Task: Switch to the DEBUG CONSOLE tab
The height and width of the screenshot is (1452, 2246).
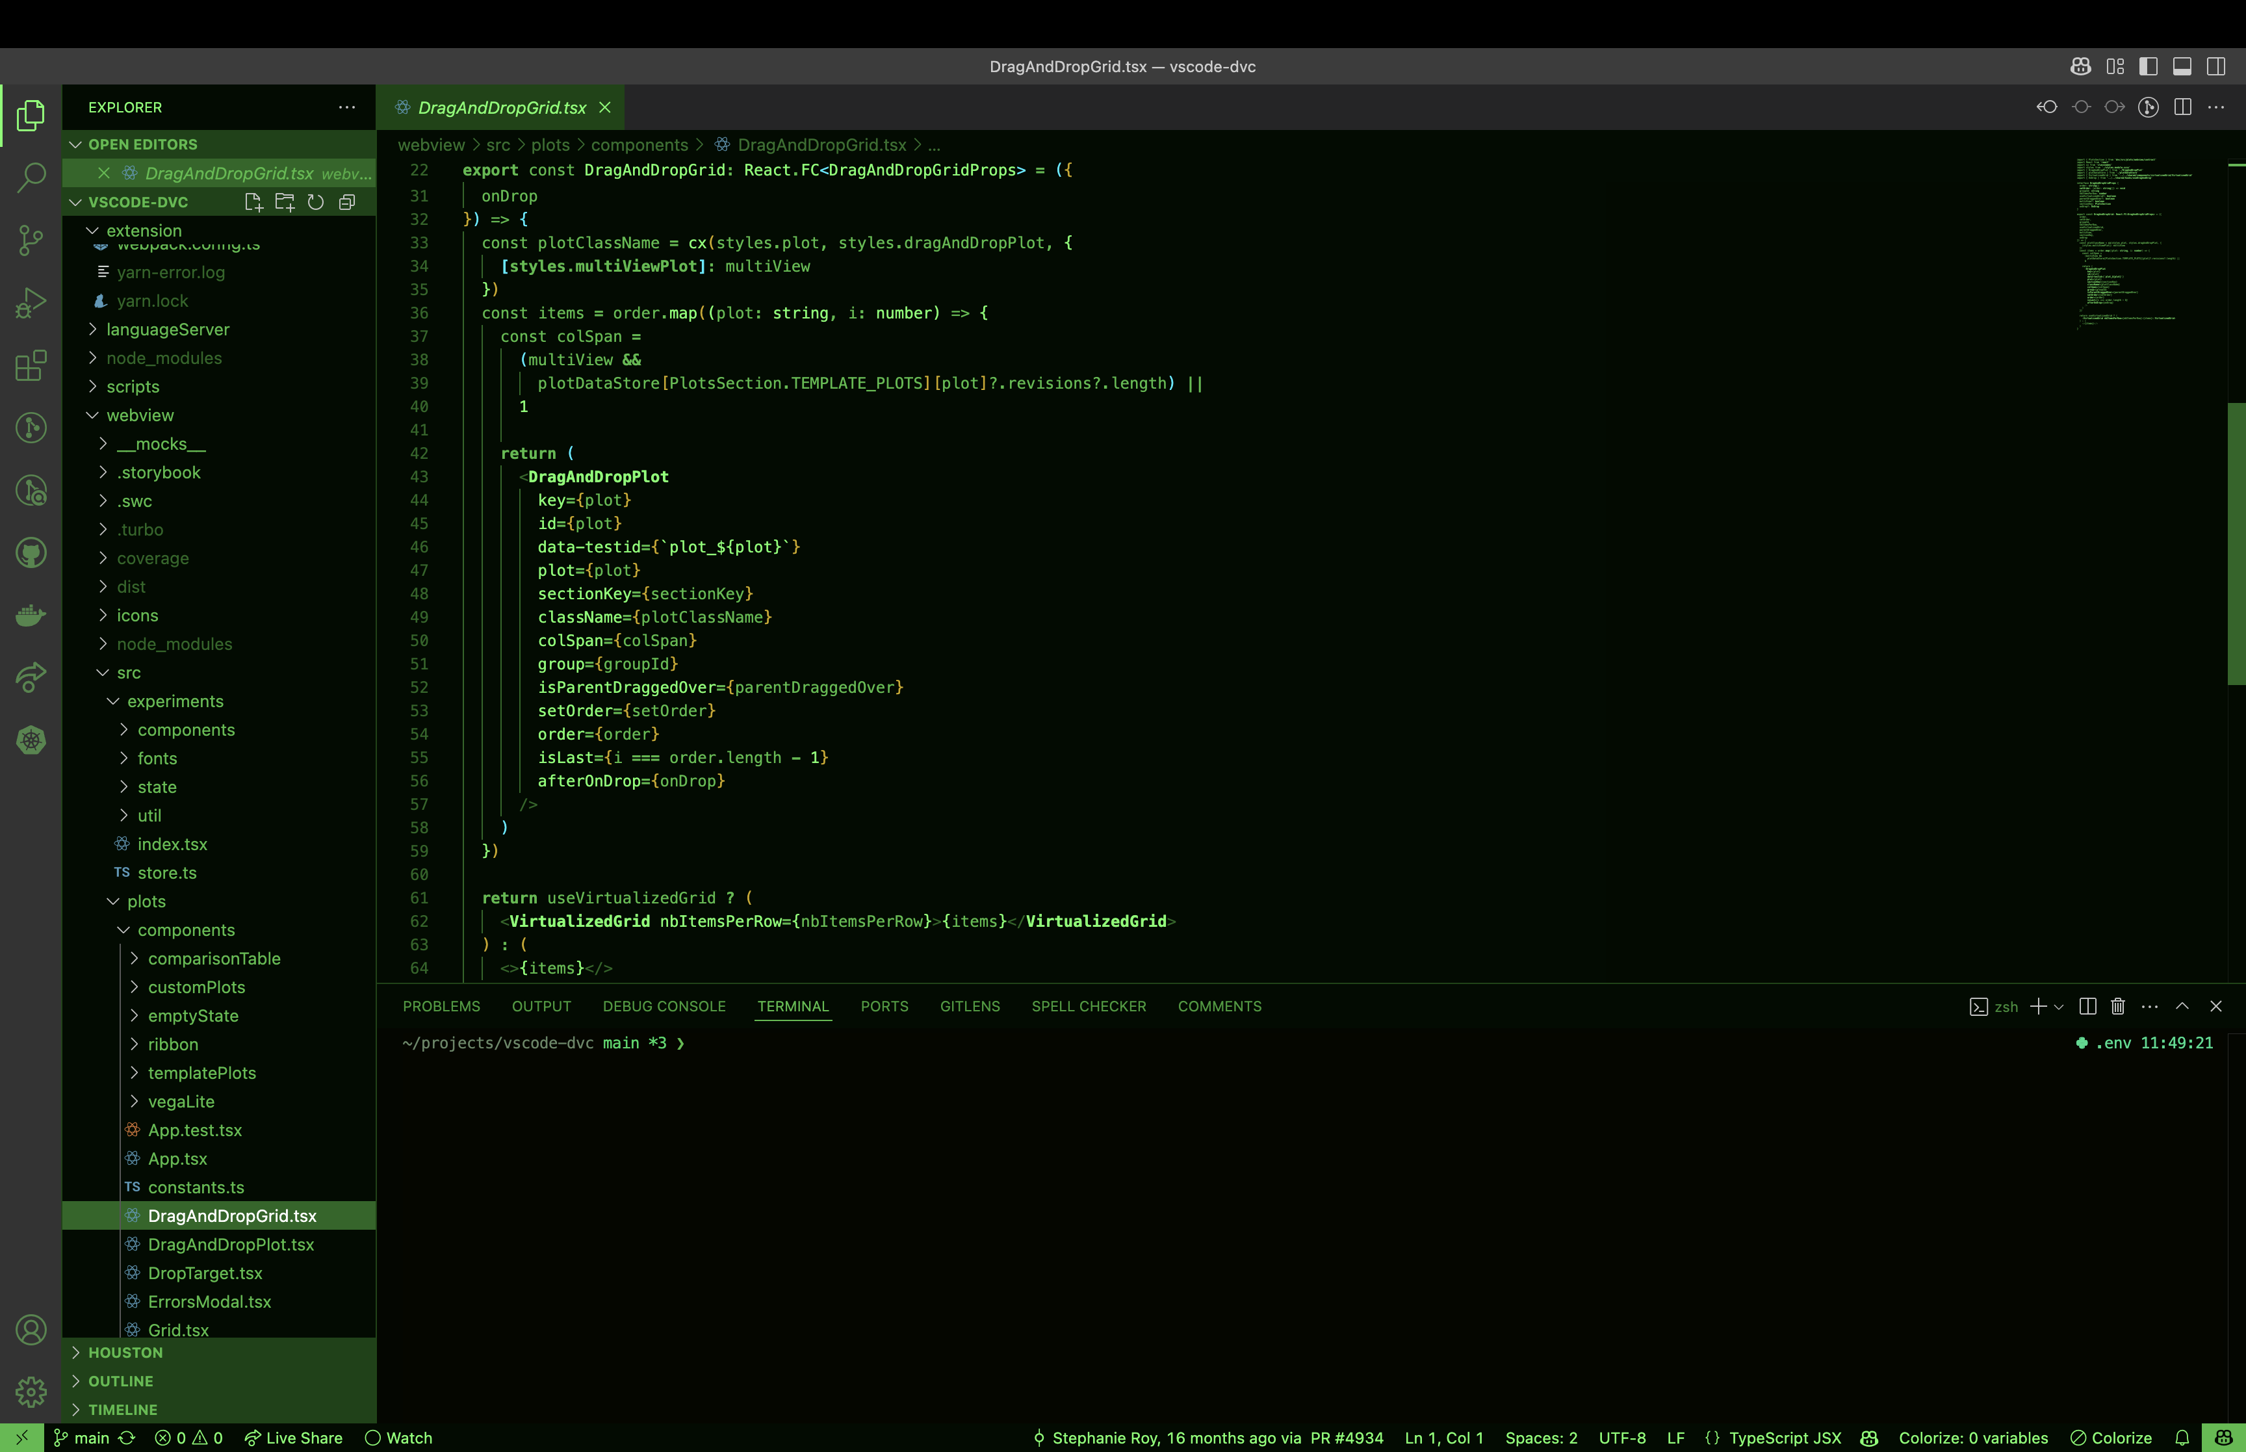Action: [x=664, y=1006]
